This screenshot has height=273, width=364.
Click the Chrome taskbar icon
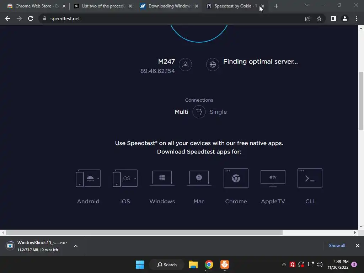[209, 264]
